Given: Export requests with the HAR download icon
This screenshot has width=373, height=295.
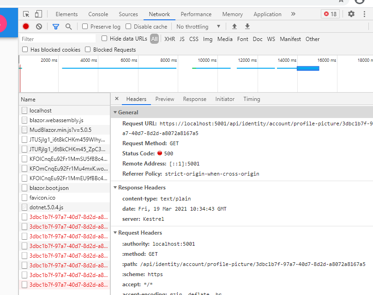Looking at the screenshot, I should (x=247, y=26).
